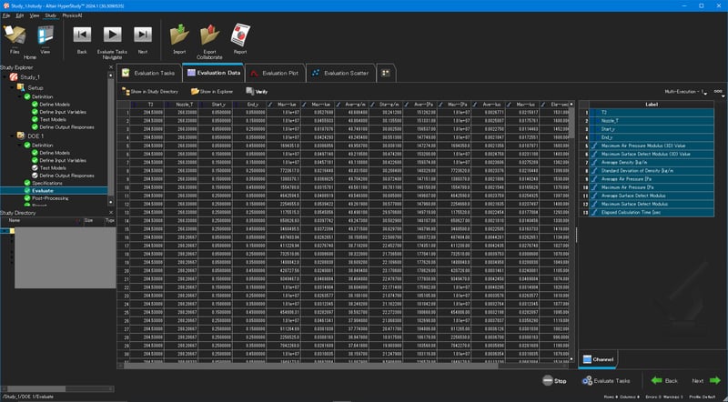Click the View toolbar icon
This screenshot has height=402, width=728.
(x=45, y=35)
